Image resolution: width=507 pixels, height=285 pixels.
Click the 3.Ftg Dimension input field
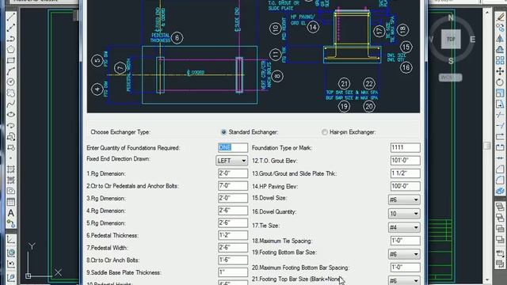point(233,198)
